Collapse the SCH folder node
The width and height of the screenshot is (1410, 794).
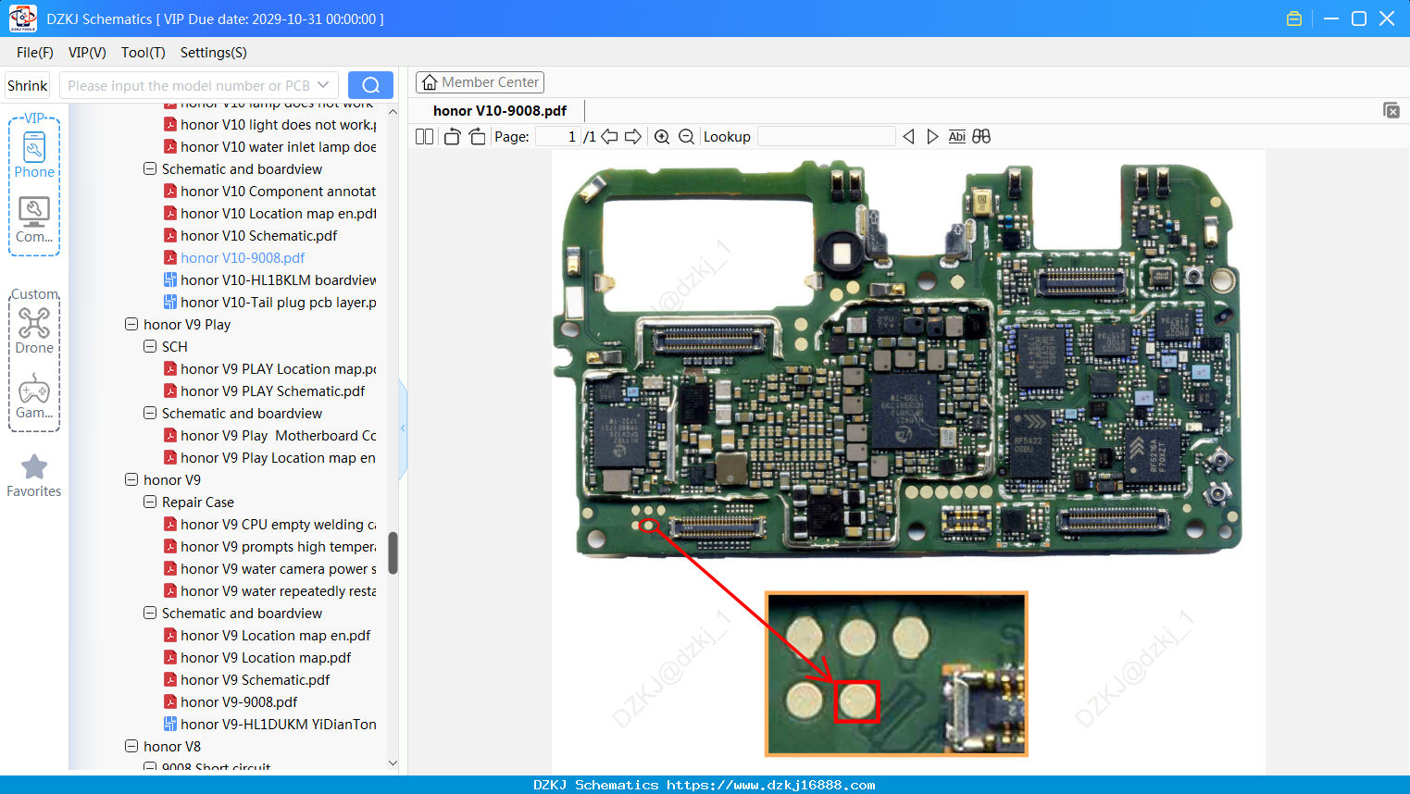[x=150, y=347]
